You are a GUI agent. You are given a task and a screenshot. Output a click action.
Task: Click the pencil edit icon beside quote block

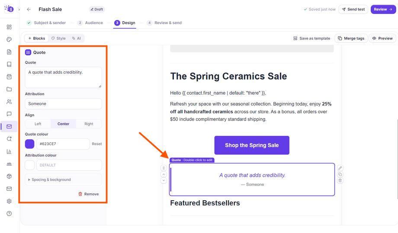pos(340,168)
